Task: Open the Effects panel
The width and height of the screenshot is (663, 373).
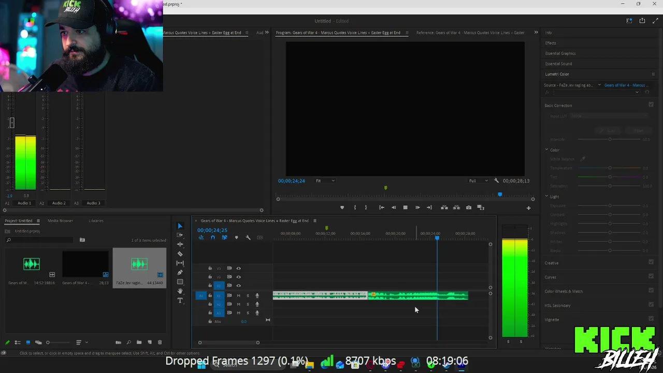Action: pyautogui.click(x=551, y=43)
